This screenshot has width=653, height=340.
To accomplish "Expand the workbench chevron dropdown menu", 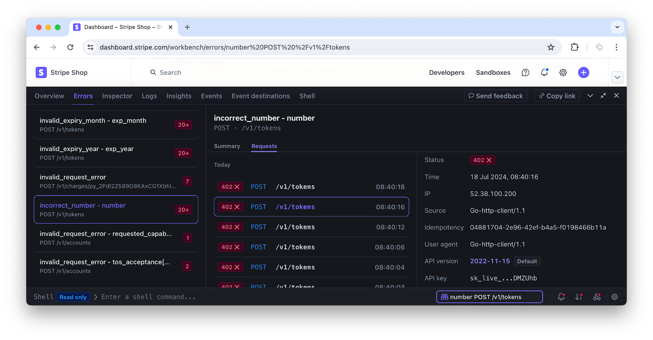I will point(590,96).
